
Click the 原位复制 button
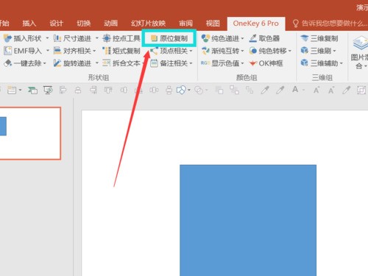[x=169, y=38]
